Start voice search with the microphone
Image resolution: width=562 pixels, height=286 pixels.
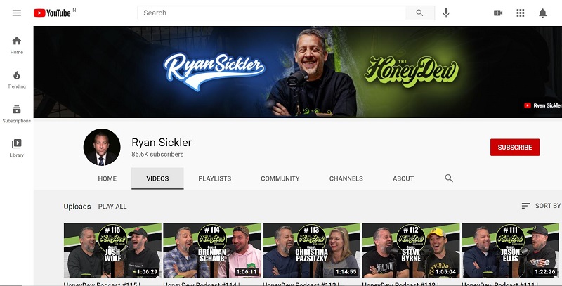[446, 13]
